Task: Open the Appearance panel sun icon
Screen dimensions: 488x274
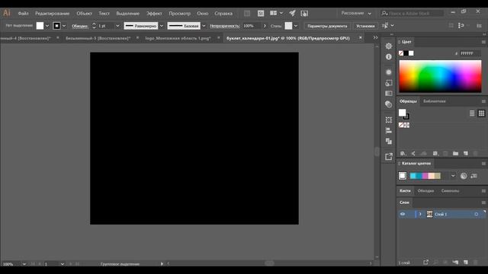Action: [x=388, y=72]
